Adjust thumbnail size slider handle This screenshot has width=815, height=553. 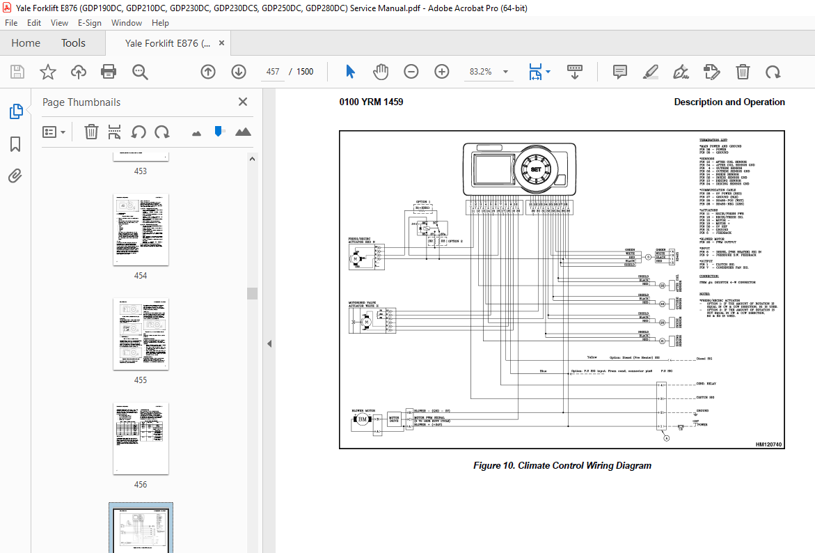(x=219, y=131)
